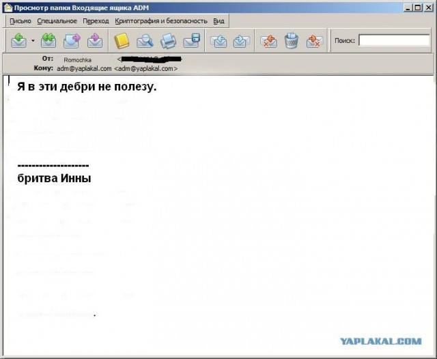Save the message with the floppy icon
Screen dimensions: 437x359
(192, 41)
